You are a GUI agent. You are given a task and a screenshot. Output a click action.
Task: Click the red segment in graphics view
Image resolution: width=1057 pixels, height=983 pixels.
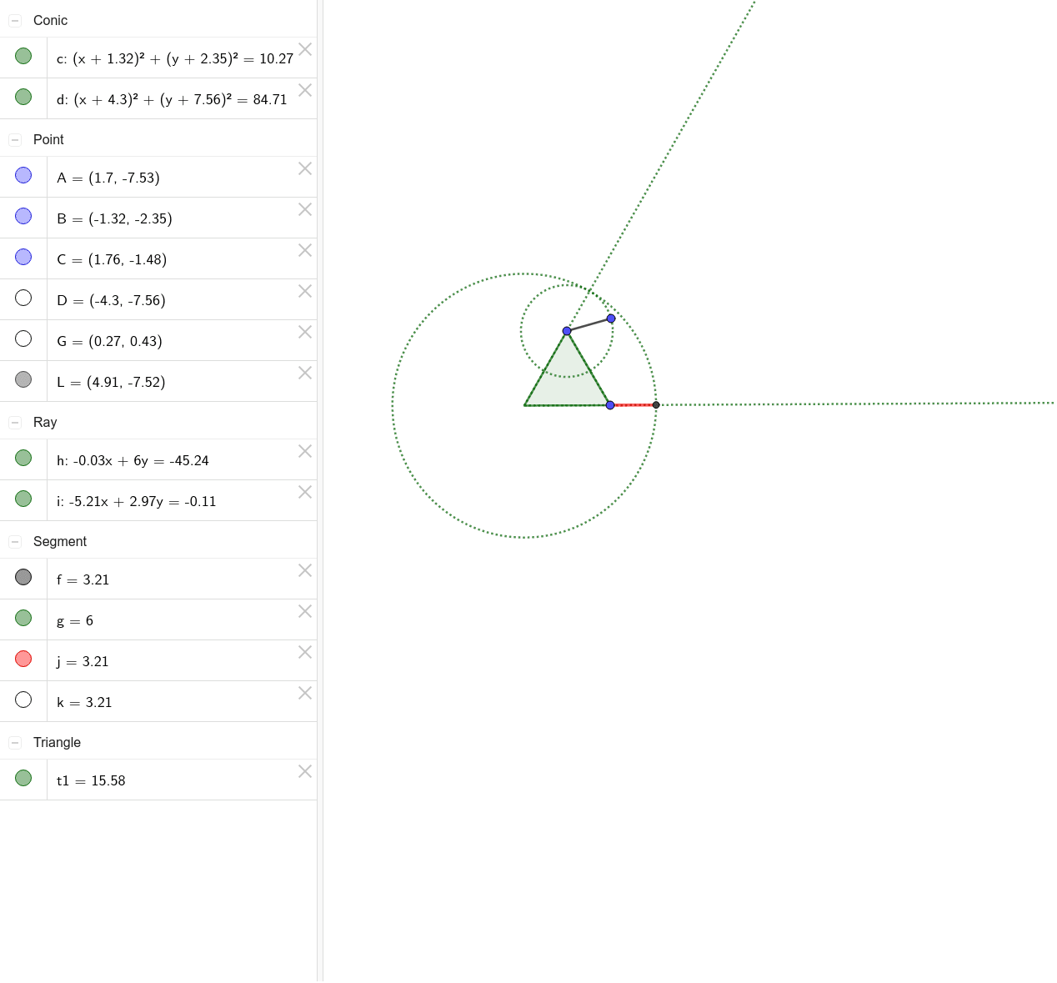[x=634, y=405]
